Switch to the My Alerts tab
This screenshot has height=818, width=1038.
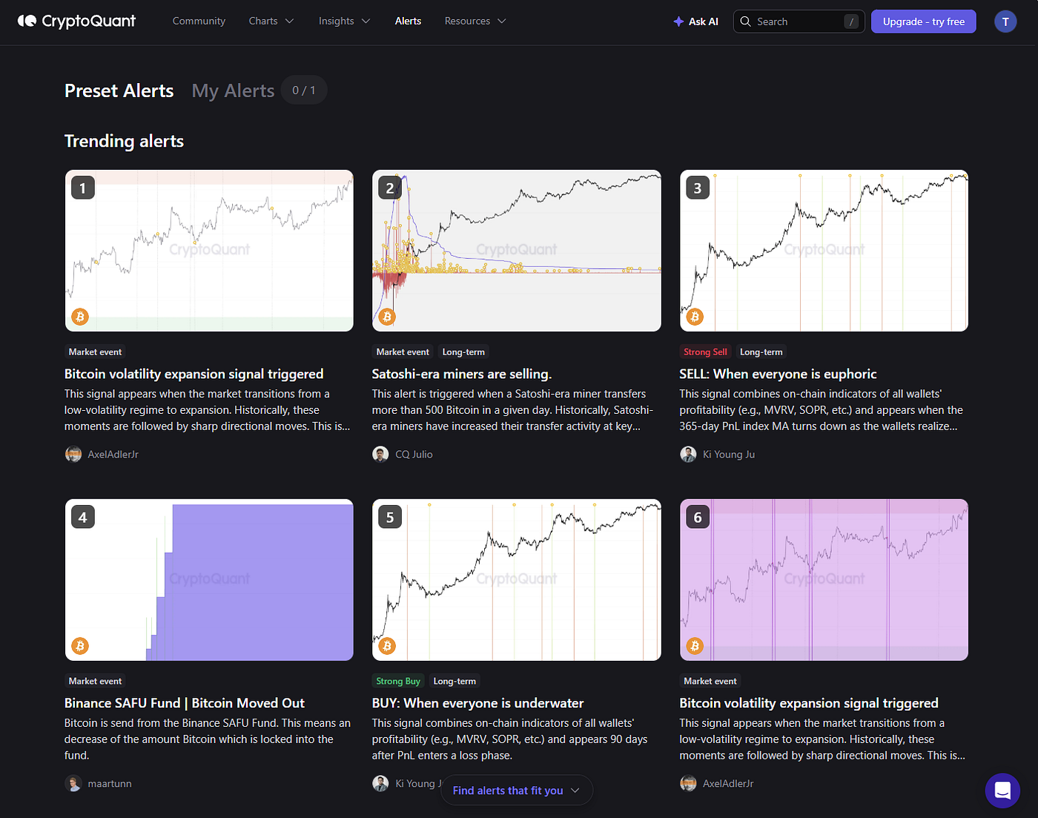click(x=233, y=90)
